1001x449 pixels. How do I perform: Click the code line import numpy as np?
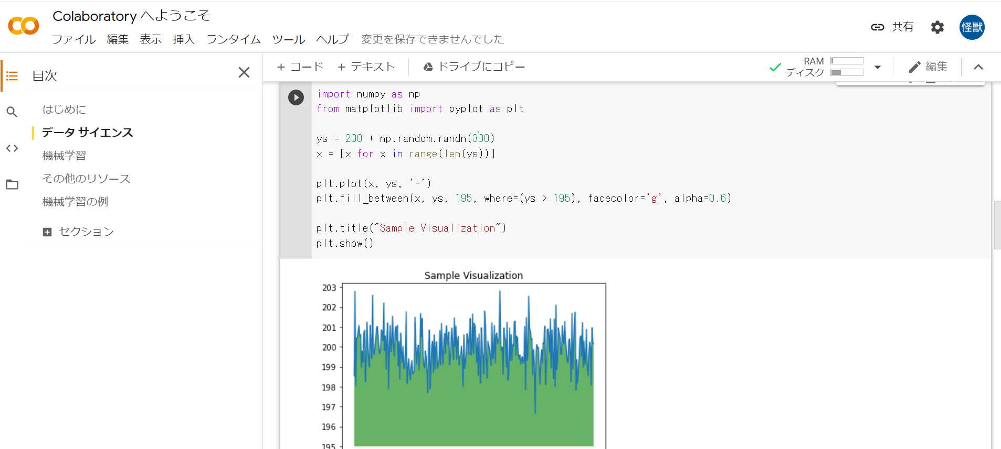pyautogui.click(x=368, y=94)
